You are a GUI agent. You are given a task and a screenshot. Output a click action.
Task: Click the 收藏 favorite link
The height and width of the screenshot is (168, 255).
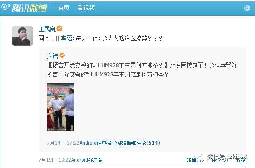241,160
